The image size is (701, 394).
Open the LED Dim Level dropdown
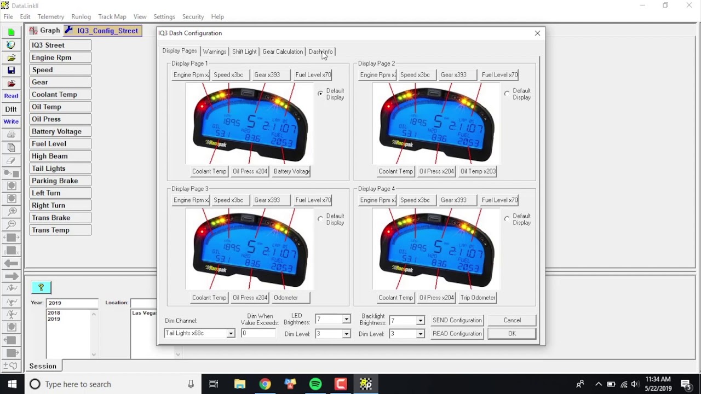point(346,334)
